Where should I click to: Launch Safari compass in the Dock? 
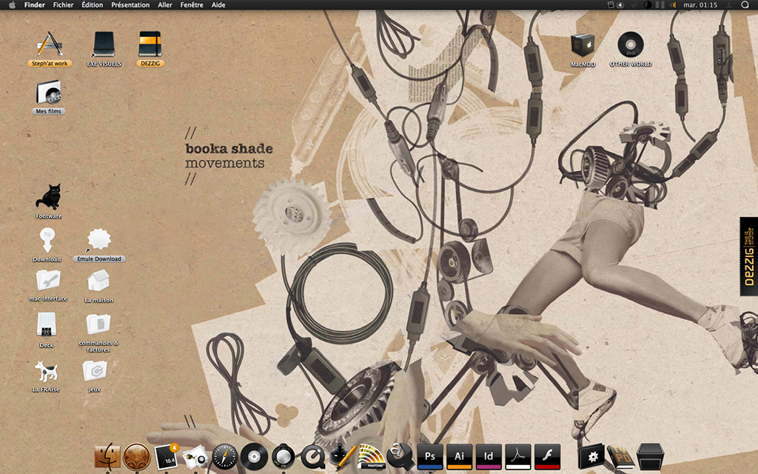click(225, 457)
